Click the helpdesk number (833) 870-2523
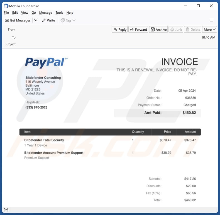Image resolution: width=220 pixels, height=215 pixels. (x=36, y=107)
